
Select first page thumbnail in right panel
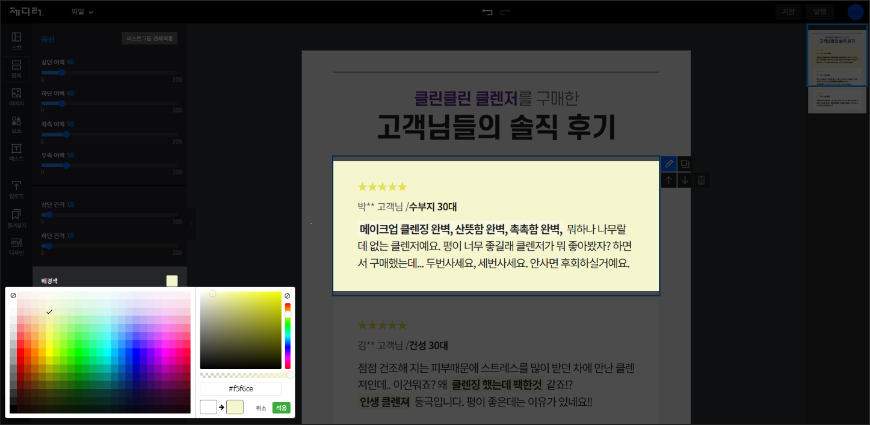(x=836, y=57)
